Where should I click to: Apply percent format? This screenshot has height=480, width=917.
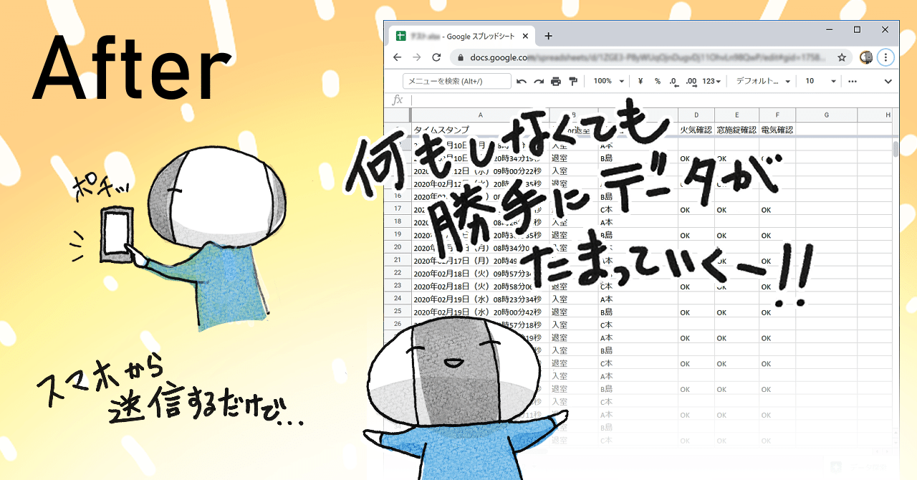(x=657, y=82)
